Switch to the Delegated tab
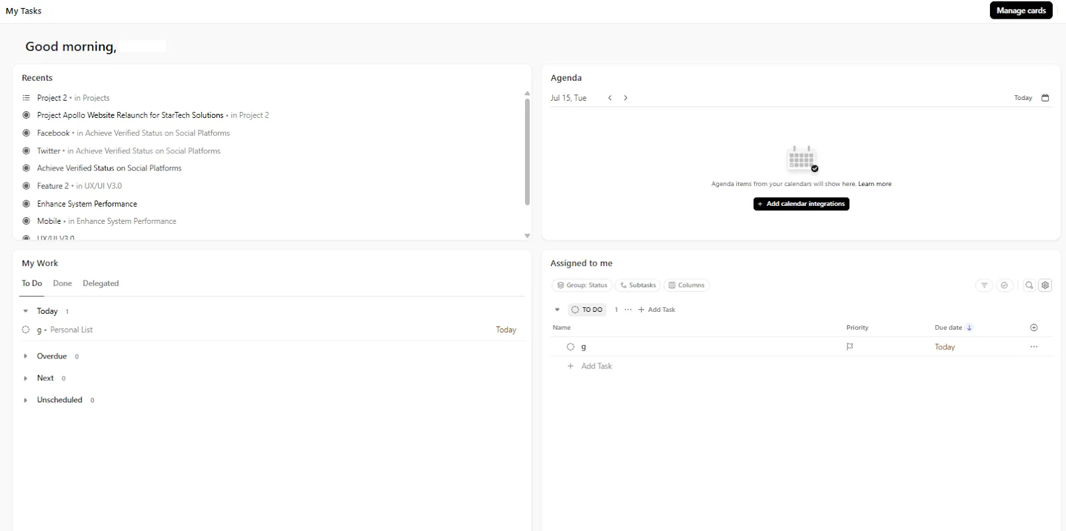The image size is (1066, 531). [101, 283]
